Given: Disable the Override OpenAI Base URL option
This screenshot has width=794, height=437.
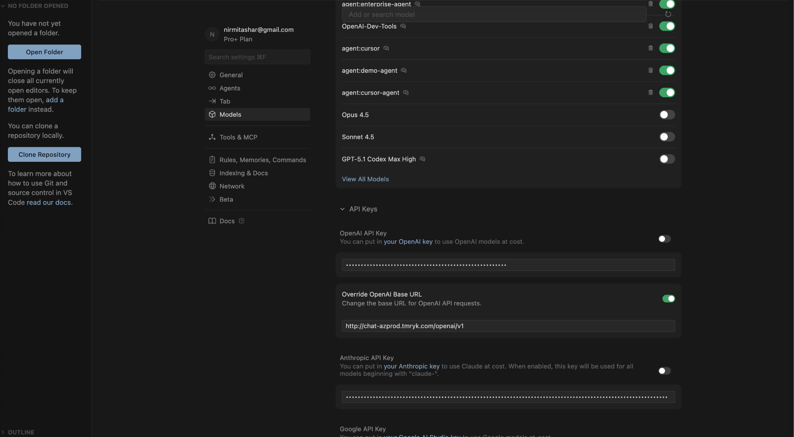Looking at the screenshot, I should click(669, 298).
